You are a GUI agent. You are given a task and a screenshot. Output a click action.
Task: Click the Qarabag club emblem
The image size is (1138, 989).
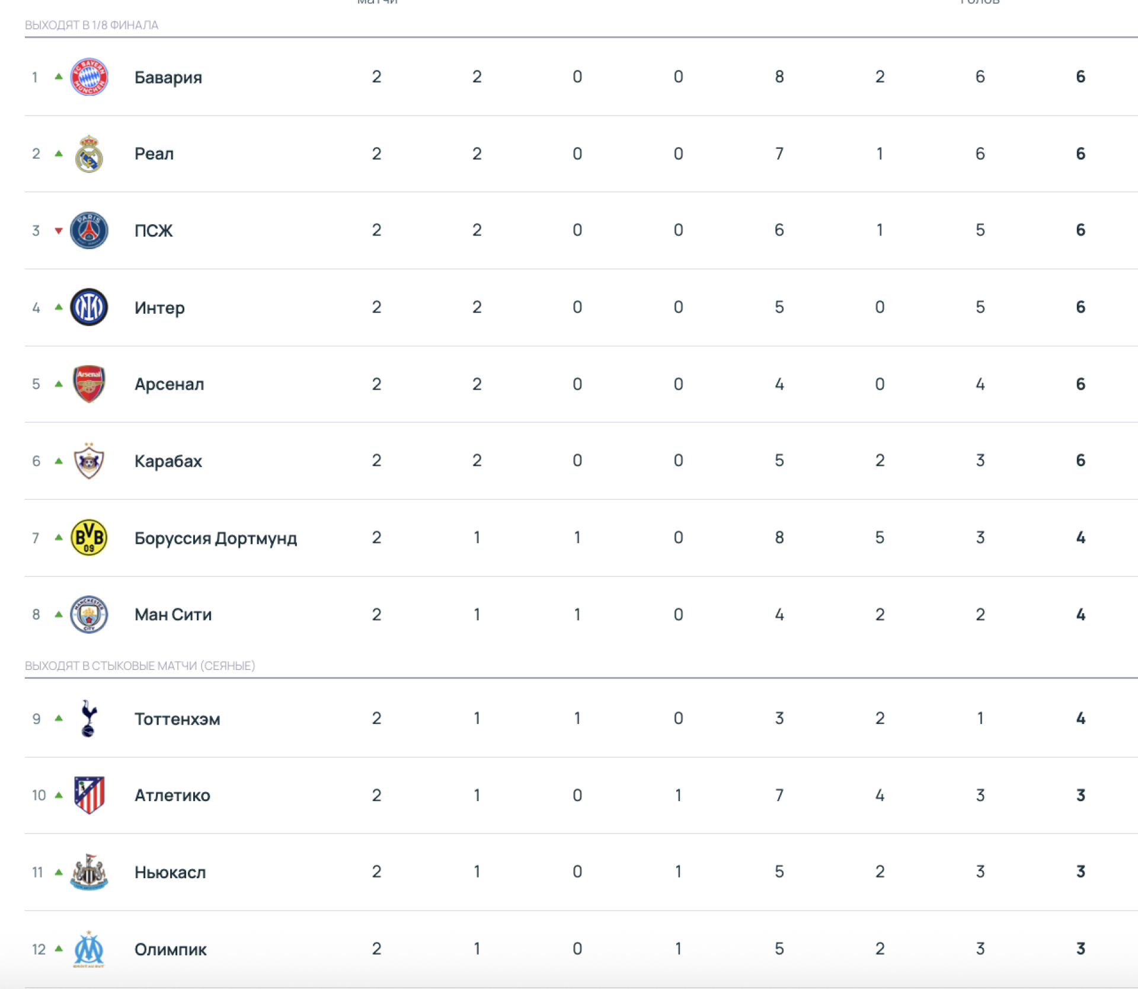[89, 461]
